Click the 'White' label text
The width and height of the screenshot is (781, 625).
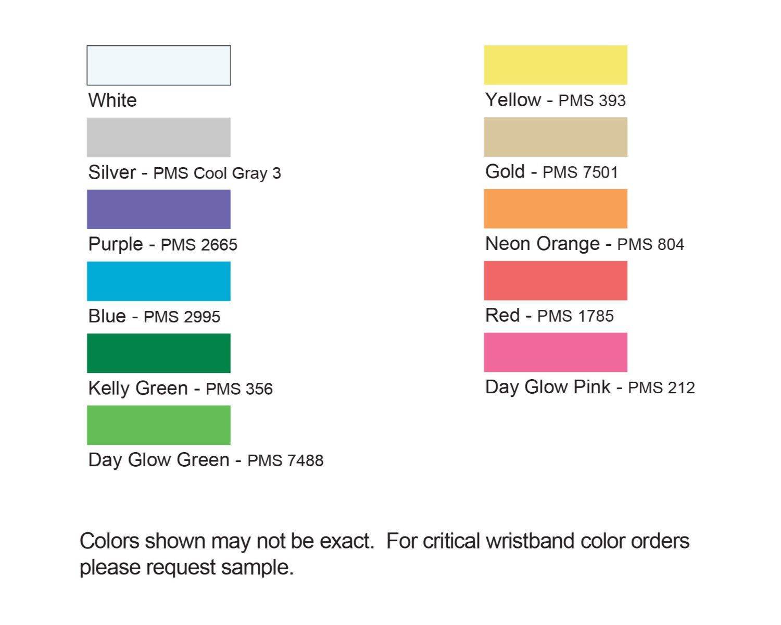pos(112,100)
